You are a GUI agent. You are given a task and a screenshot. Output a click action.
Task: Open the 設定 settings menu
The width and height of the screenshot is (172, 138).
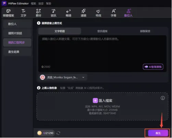[41, 3]
